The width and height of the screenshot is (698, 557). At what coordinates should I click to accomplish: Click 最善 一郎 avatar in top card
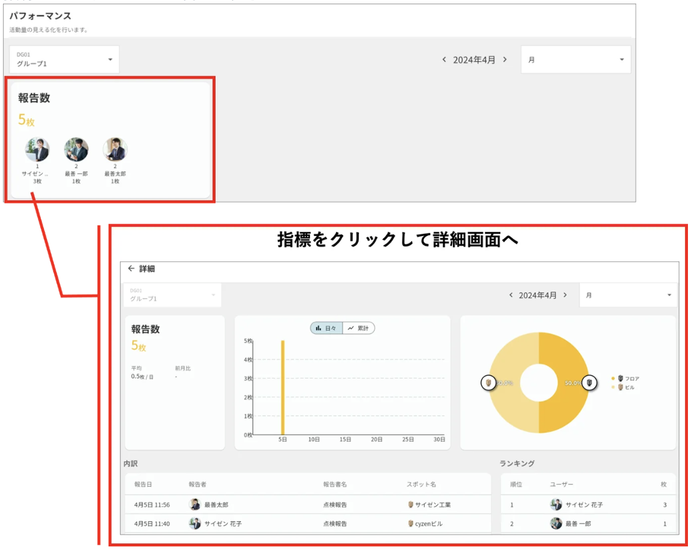[76, 149]
